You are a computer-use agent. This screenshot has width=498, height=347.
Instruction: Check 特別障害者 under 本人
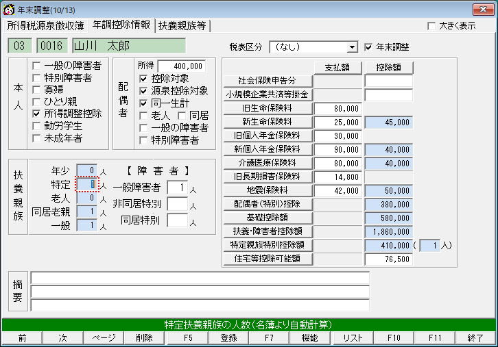37,78
